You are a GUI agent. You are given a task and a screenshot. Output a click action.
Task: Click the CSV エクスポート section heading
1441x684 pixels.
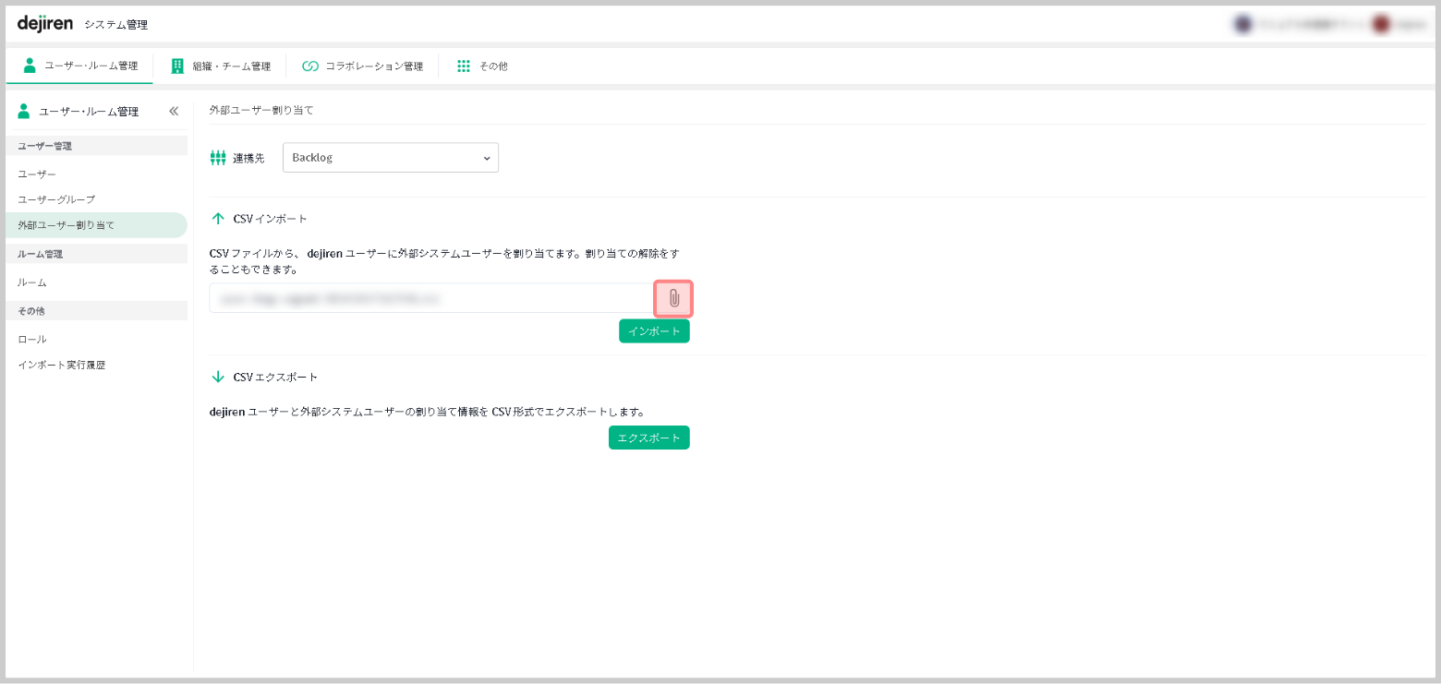click(275, 377)
